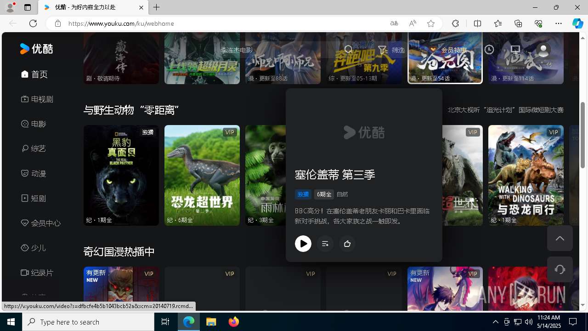Go to 首页 home in the sidebar
Screen dimensions: 588x331
coord(34,74)
